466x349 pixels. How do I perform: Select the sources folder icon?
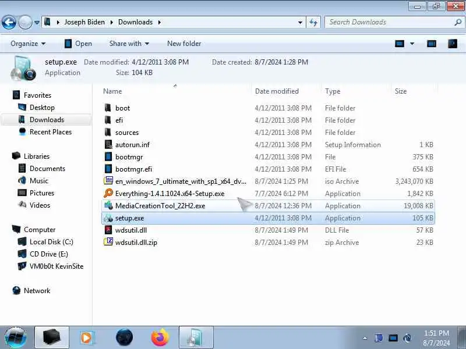[x=108, y=132]
